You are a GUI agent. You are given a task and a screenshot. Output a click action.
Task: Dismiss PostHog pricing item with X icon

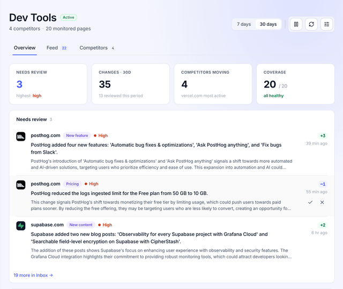tap(322, 202)
